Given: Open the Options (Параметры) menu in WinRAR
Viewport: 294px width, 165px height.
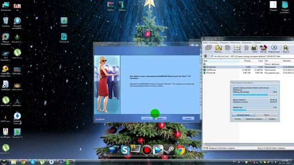Looking at the screenshot, I should pyautogui.click(x=247, y=43).
